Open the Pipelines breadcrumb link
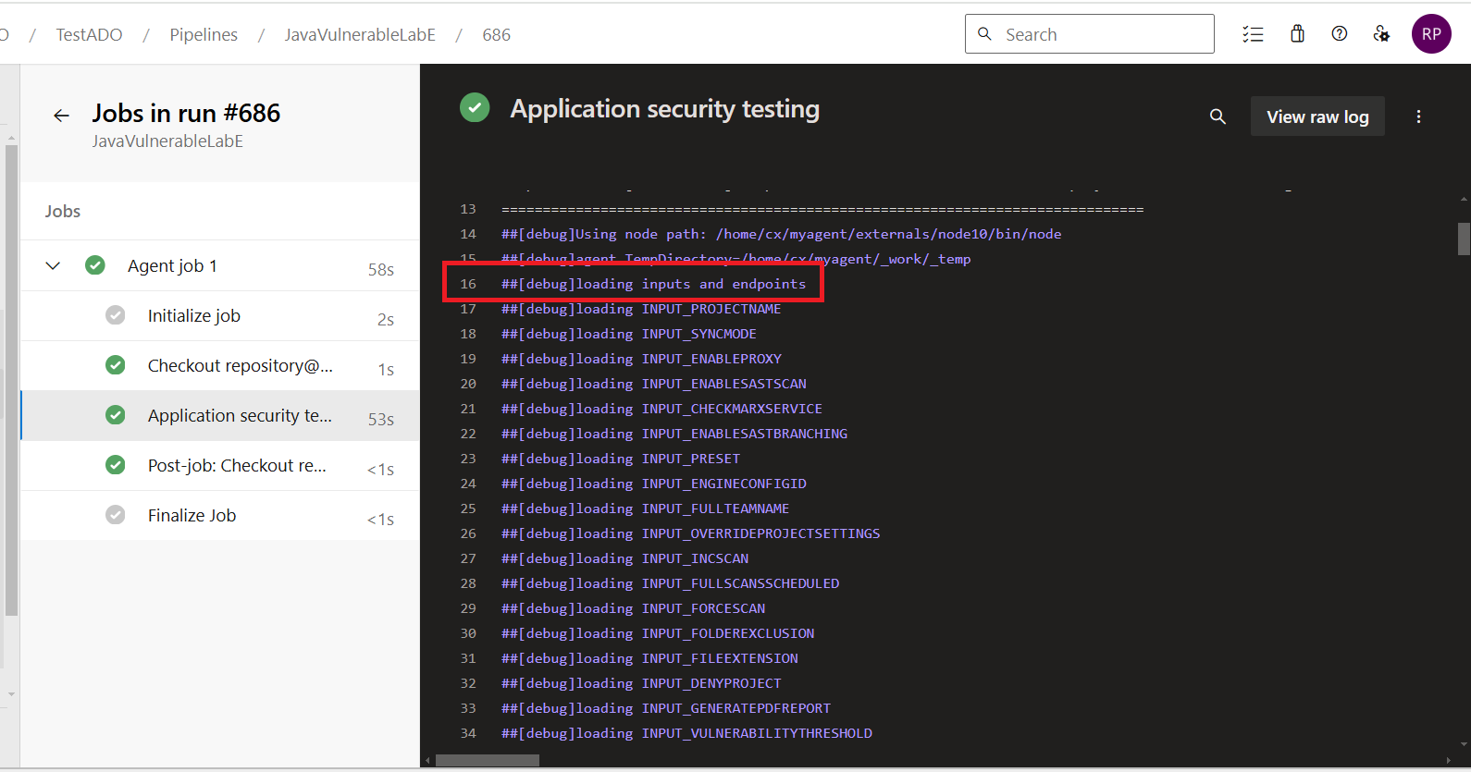Screen dimensions: 1471x772 [x=204, y=34]
